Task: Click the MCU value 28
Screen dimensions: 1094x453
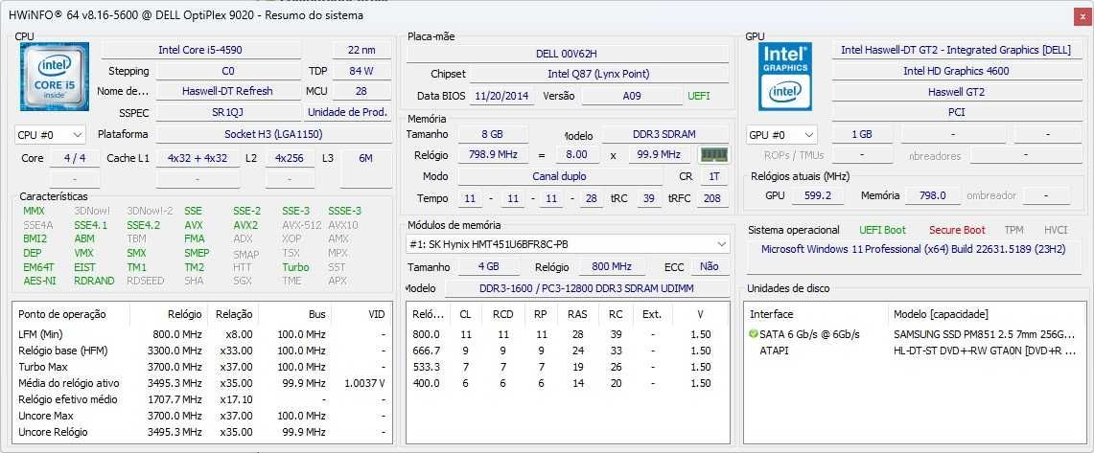Action: 361,91
